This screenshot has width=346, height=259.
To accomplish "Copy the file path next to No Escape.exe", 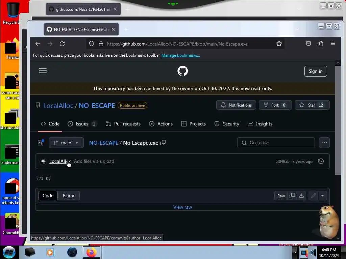I will pos(163,143).
